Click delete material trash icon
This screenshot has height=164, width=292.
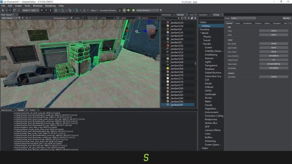(195, 18)
